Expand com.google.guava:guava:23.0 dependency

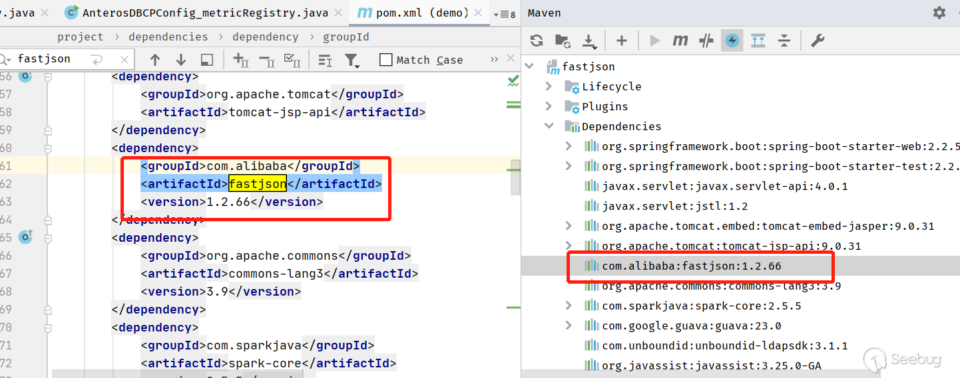pos(569,326)
